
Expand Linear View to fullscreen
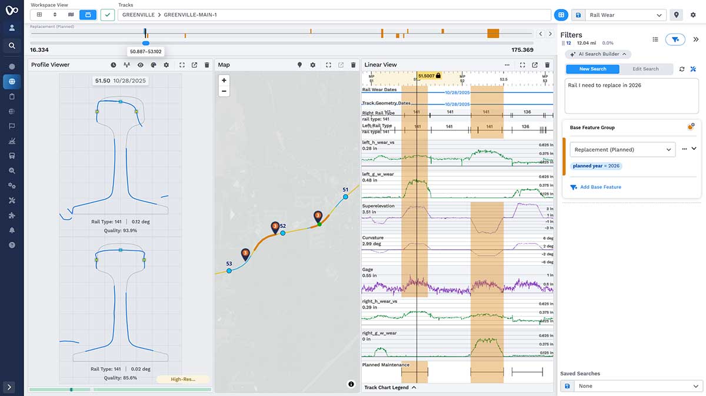pos(522,65)
